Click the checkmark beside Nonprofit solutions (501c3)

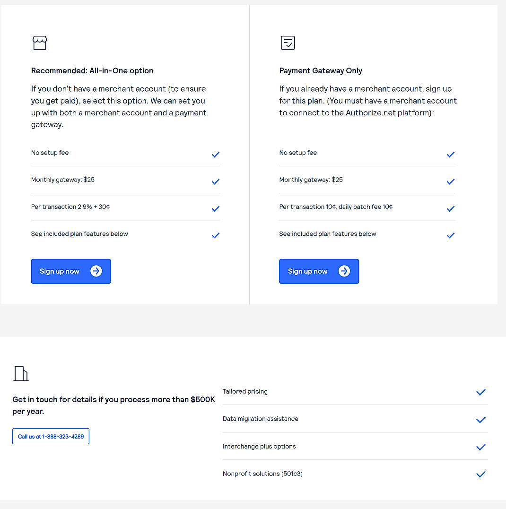(481, 474)
